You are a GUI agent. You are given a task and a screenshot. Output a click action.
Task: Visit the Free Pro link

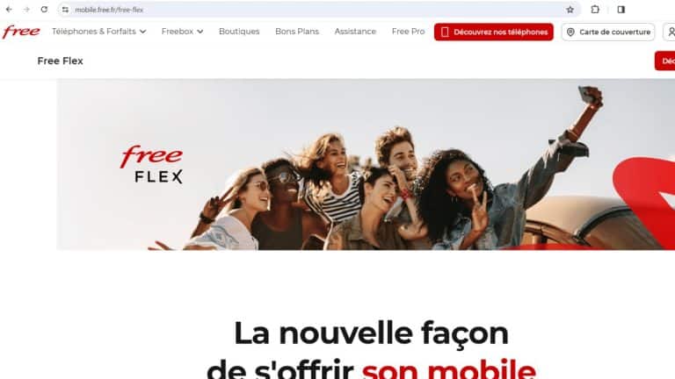click(x=408, y=32)
